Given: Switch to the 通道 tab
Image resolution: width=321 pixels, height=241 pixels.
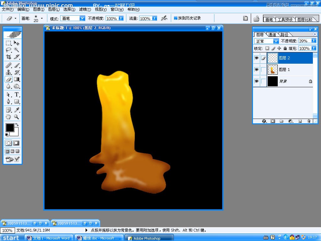Looking at the screenshot, I should [x=272, y=35].
